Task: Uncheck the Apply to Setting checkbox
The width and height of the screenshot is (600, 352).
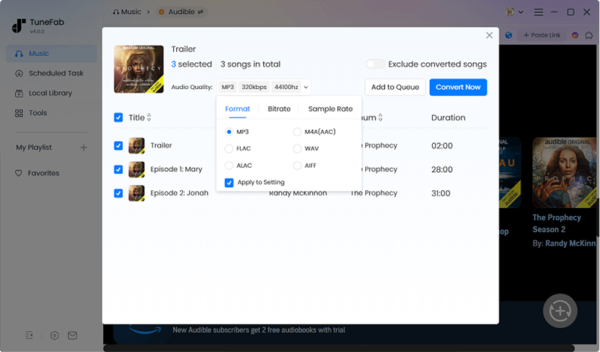Action: (x=229, y=182)
